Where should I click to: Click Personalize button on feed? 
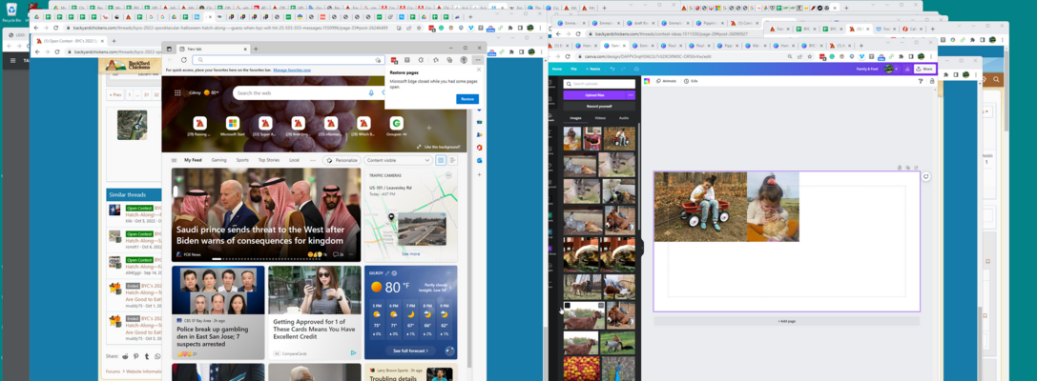tap(342, 160)
